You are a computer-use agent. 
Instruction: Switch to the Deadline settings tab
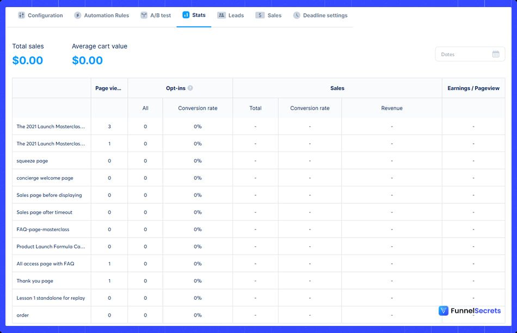pos(321,16)
